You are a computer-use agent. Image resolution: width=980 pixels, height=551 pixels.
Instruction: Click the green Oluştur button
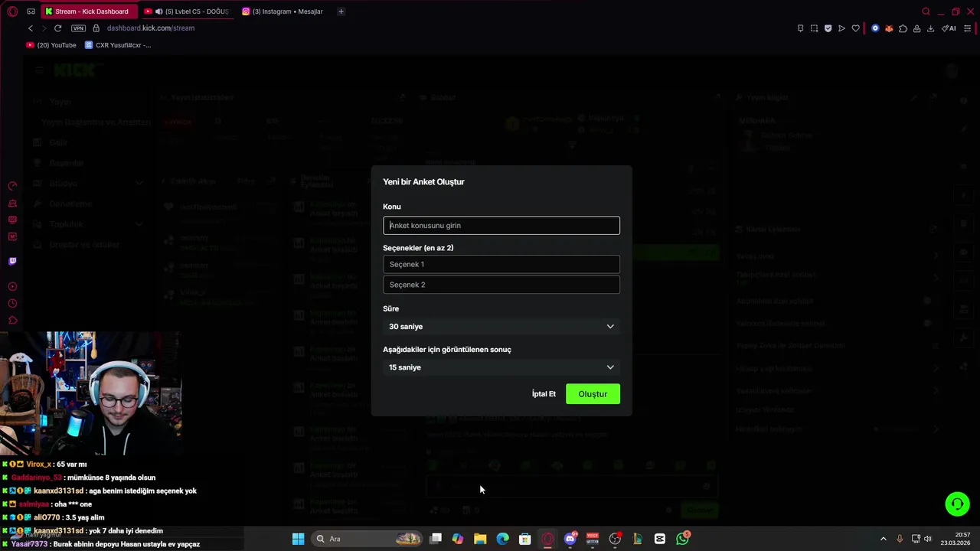pyautogui.click(x=593, y=394)
